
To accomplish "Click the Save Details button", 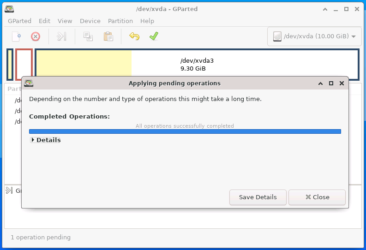I will pos(258,197).
